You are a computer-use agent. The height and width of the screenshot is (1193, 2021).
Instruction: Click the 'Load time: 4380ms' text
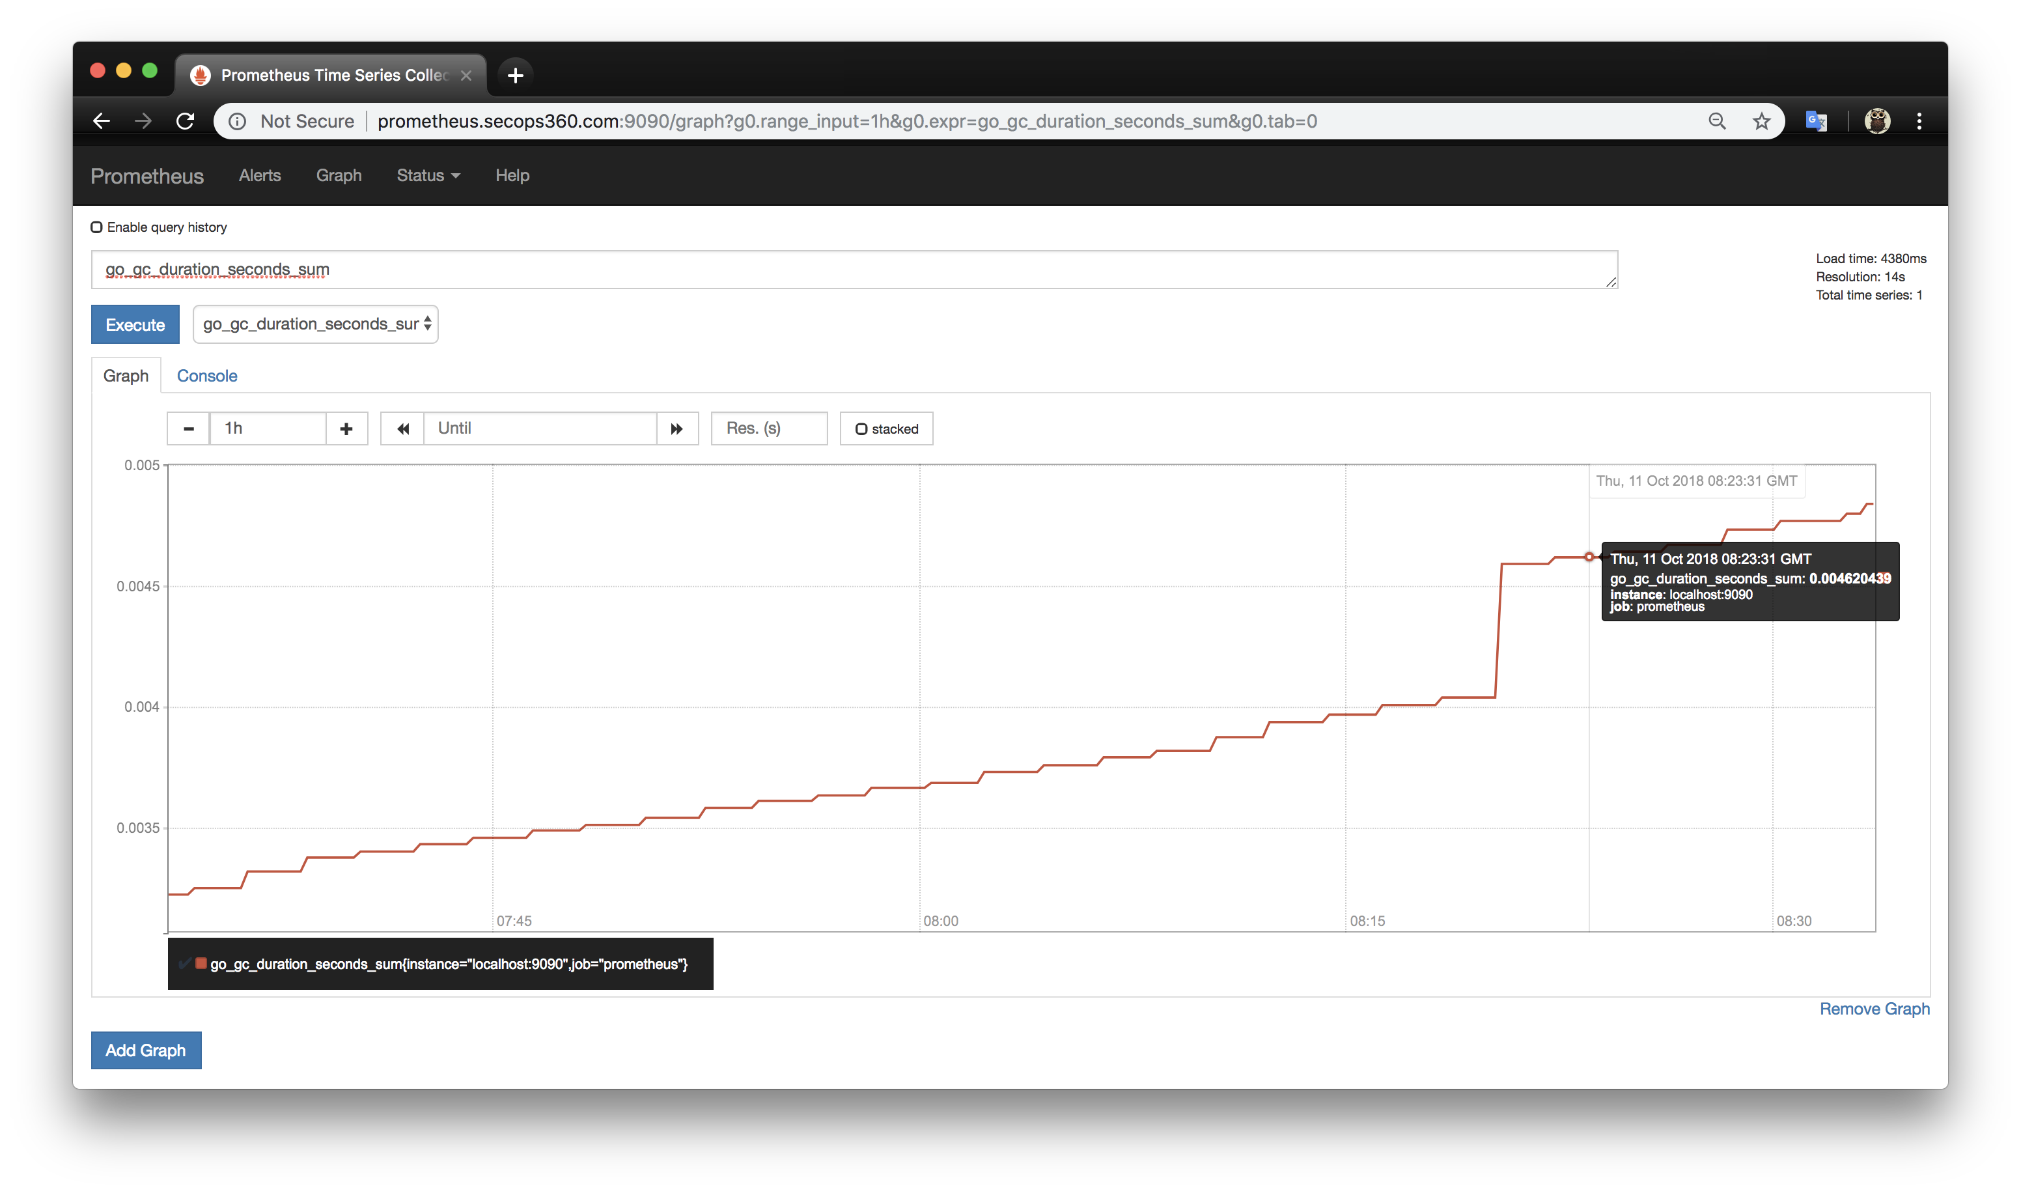[x=1871, y=259]
